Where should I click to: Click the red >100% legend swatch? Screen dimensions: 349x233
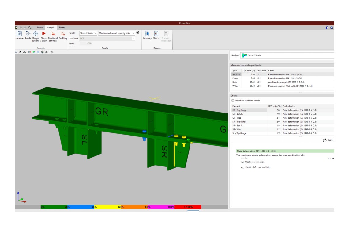coord(188,207)
